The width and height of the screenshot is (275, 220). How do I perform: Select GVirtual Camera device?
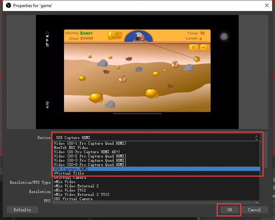pos(156,178)
